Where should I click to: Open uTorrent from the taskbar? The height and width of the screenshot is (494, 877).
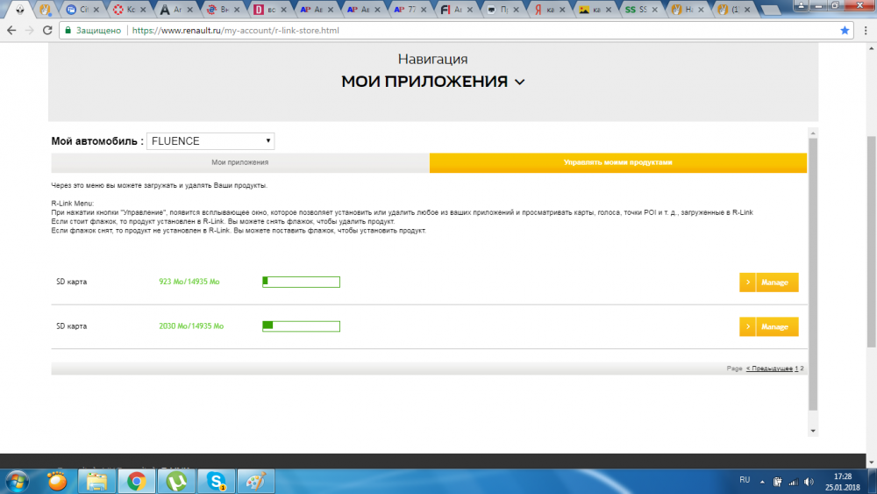(x=177, y=481)
